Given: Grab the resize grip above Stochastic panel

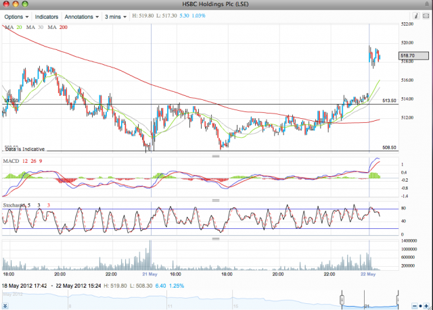Looking at the screenshot, I should pos(216,201).
